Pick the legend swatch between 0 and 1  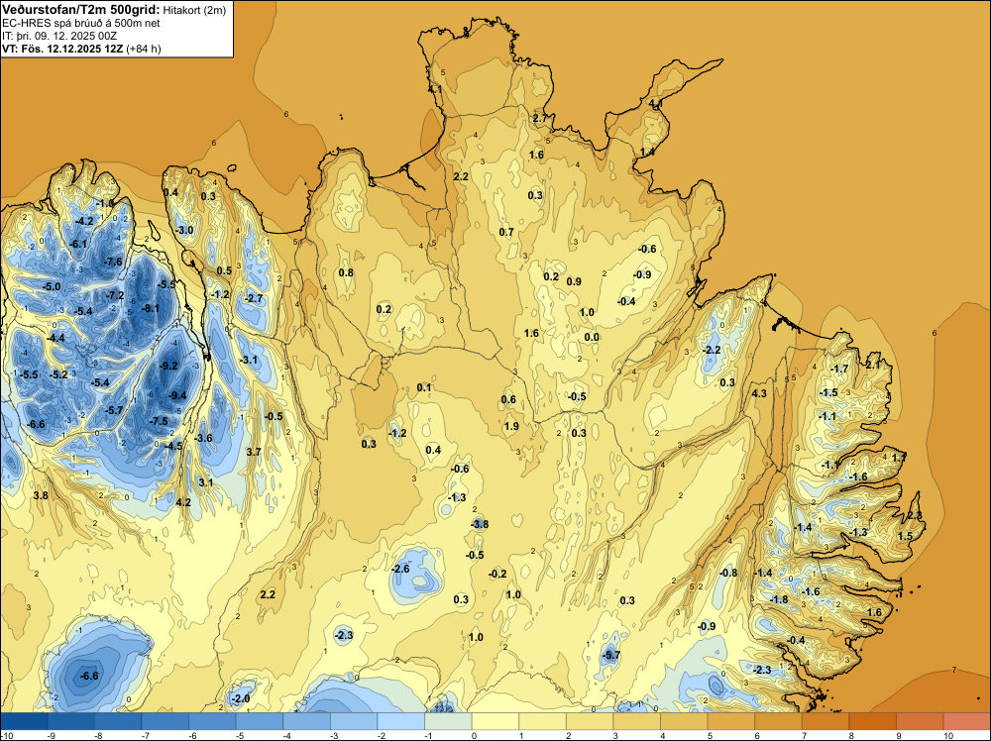click(495, 721)
